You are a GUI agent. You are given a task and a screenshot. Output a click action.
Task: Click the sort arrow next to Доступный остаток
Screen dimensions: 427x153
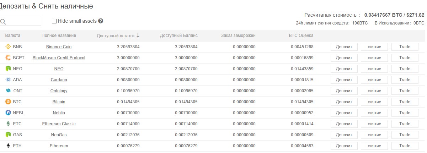point(138,35)
